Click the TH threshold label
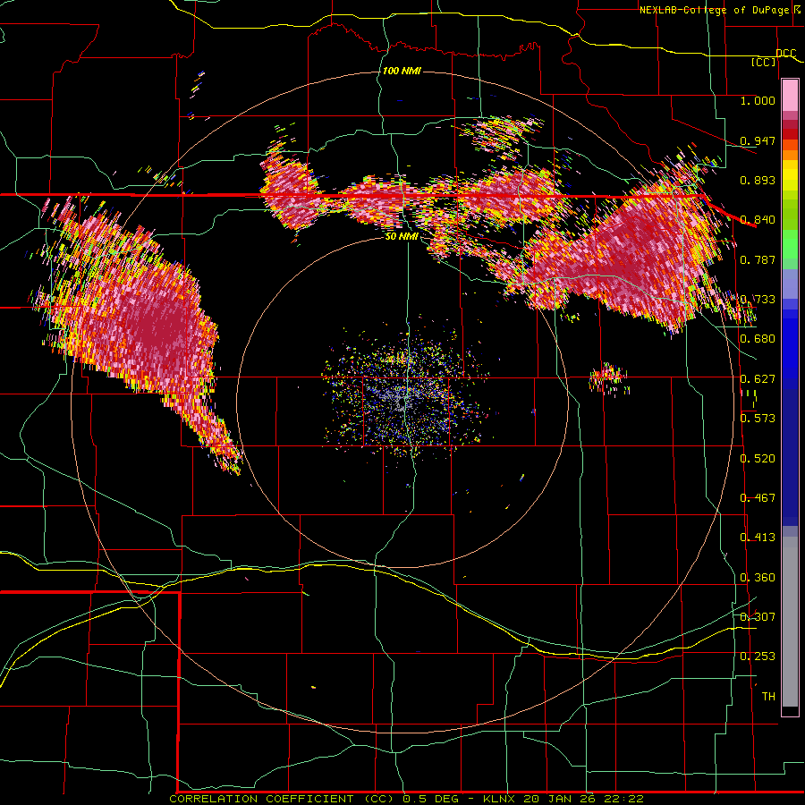 click(x=768, y=697)
